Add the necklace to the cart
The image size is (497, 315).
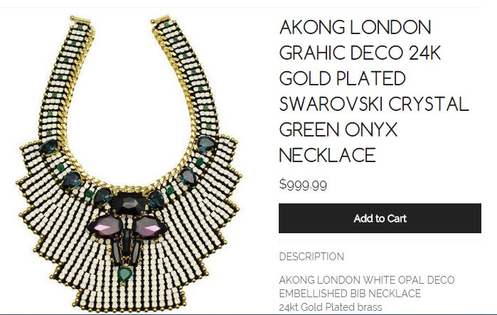380,218
